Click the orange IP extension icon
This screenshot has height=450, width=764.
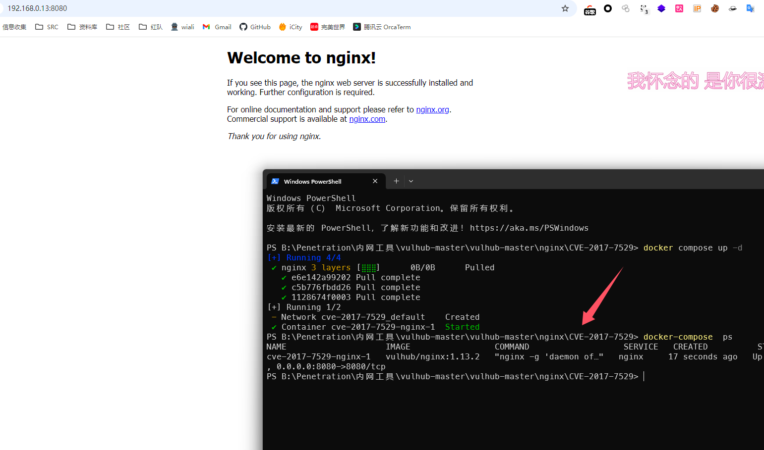coord(697,8)
